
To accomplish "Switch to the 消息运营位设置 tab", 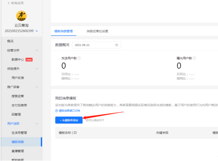I will coord(97,31).
